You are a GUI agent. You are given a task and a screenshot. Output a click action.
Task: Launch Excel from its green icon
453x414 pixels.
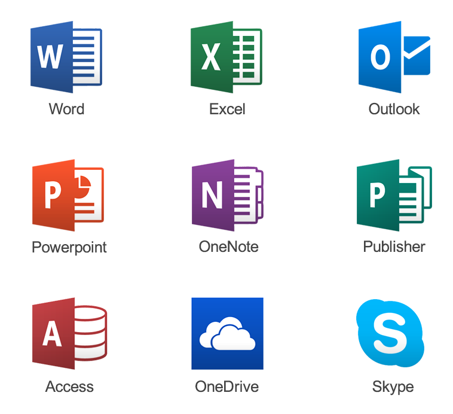tap(227, 57)
